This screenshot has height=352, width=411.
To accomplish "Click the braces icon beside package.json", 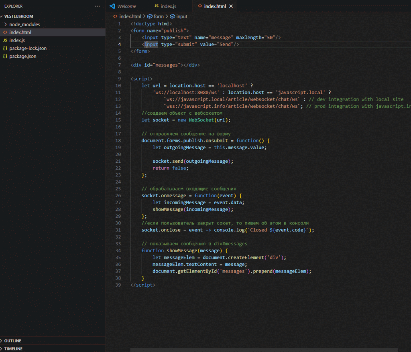I will [5, 56].
